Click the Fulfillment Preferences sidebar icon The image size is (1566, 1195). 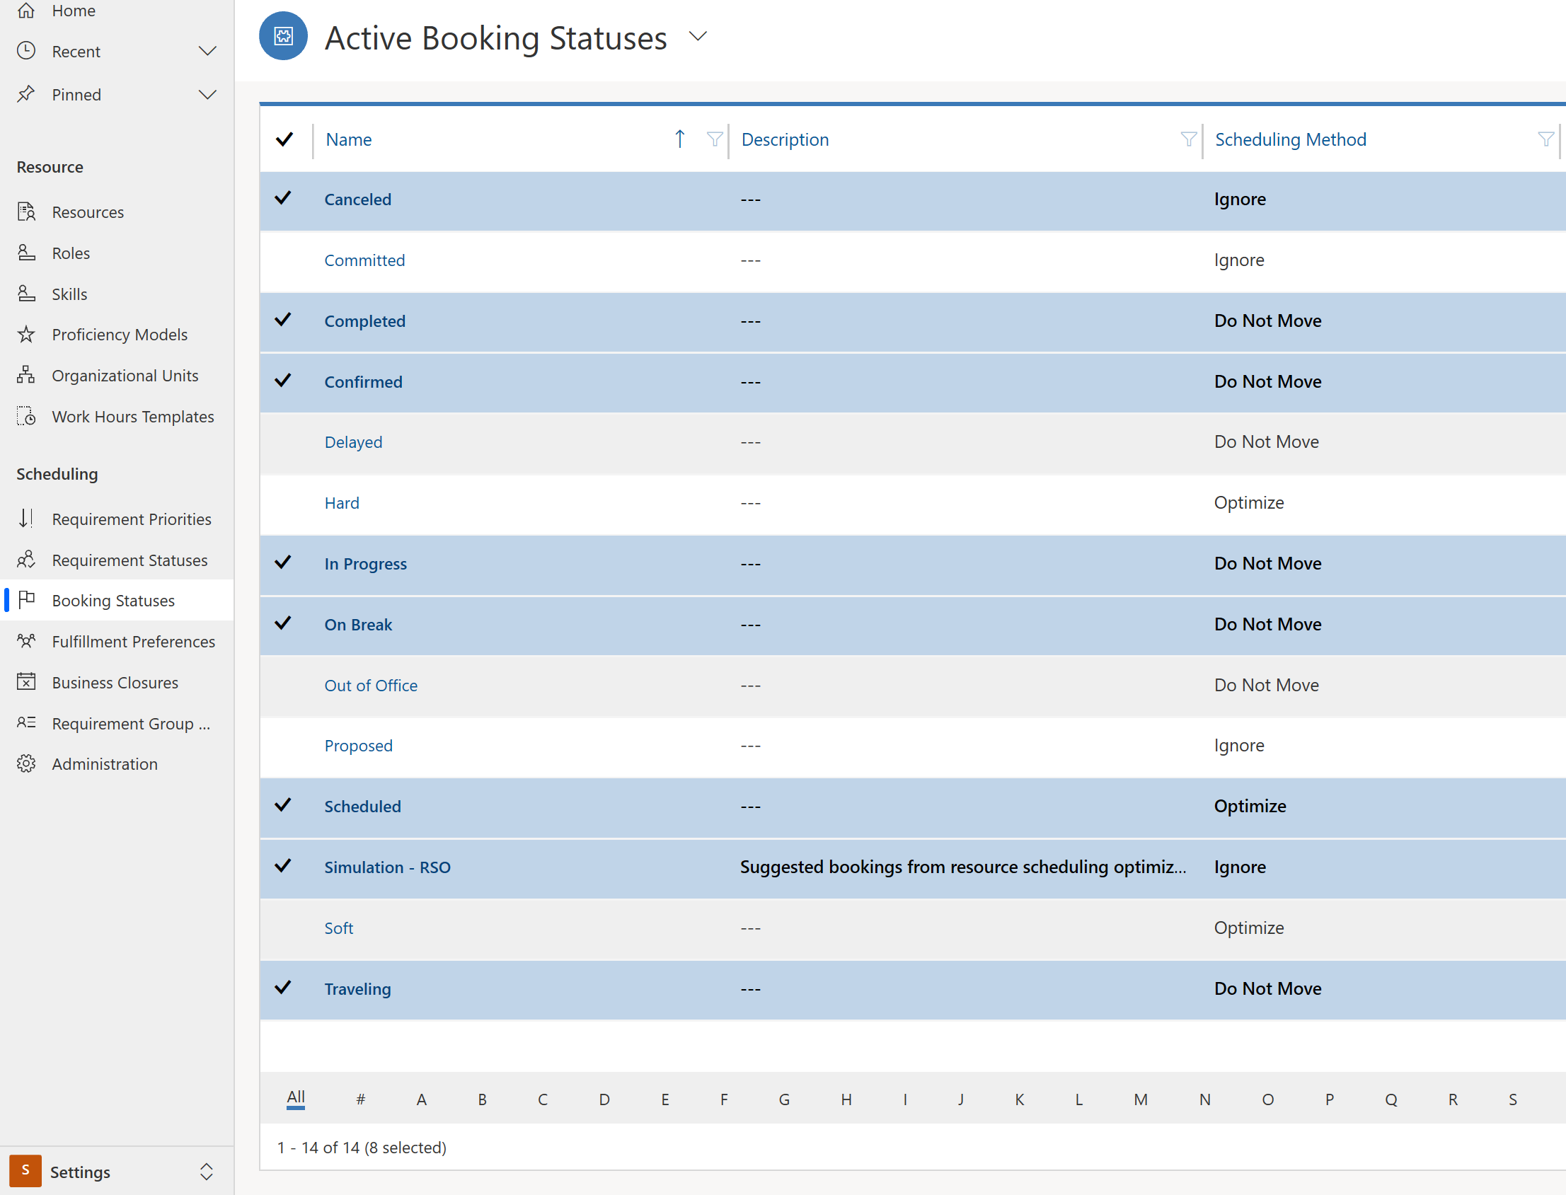pos(26,642)
